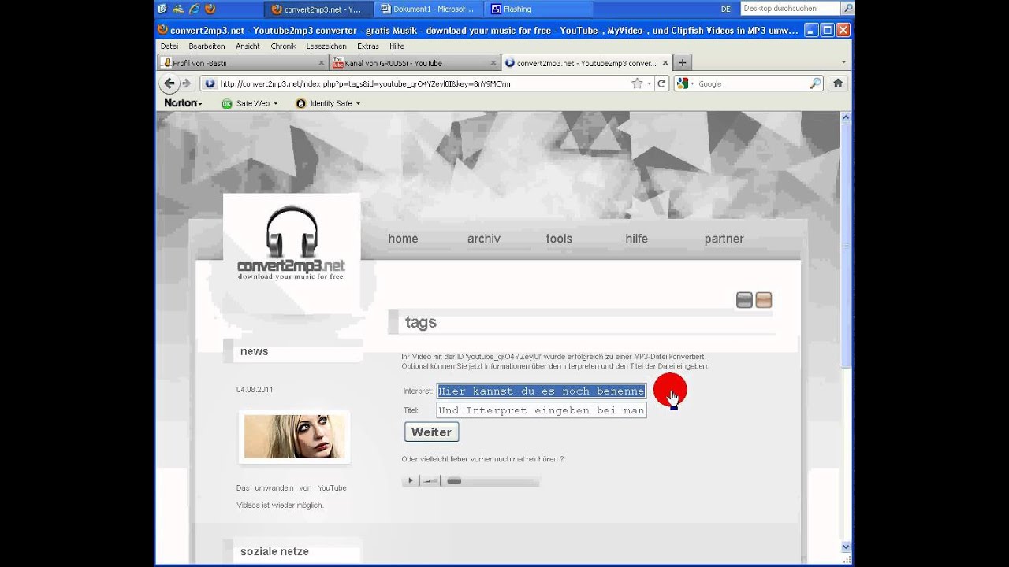Select the beige color theme swatch
This screenshot has width=1009, height=567.
pos(763,300)
